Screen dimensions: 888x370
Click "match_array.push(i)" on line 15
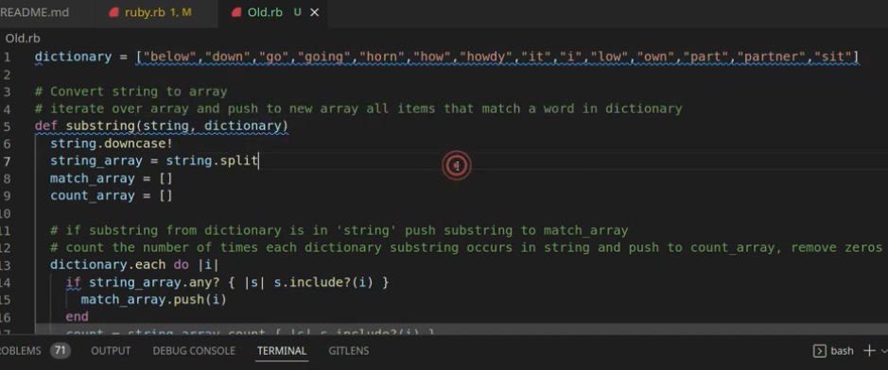point(153,299)
